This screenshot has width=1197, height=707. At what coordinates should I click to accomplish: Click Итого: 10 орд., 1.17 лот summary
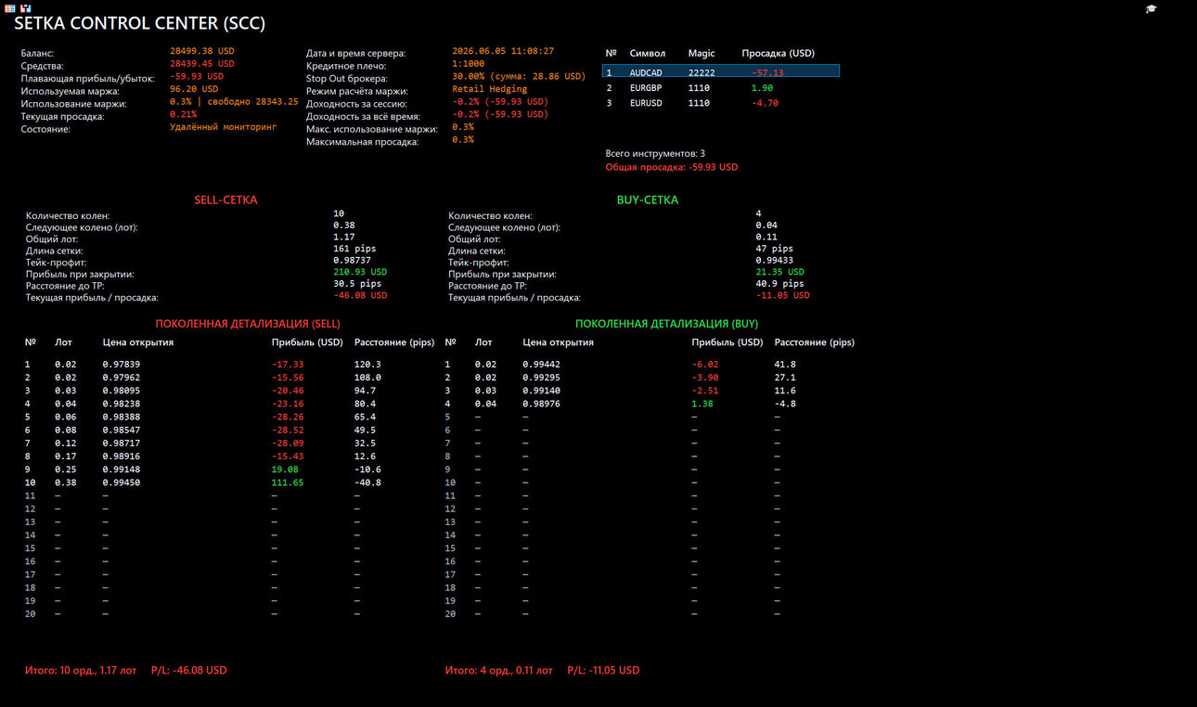[81, 670]
